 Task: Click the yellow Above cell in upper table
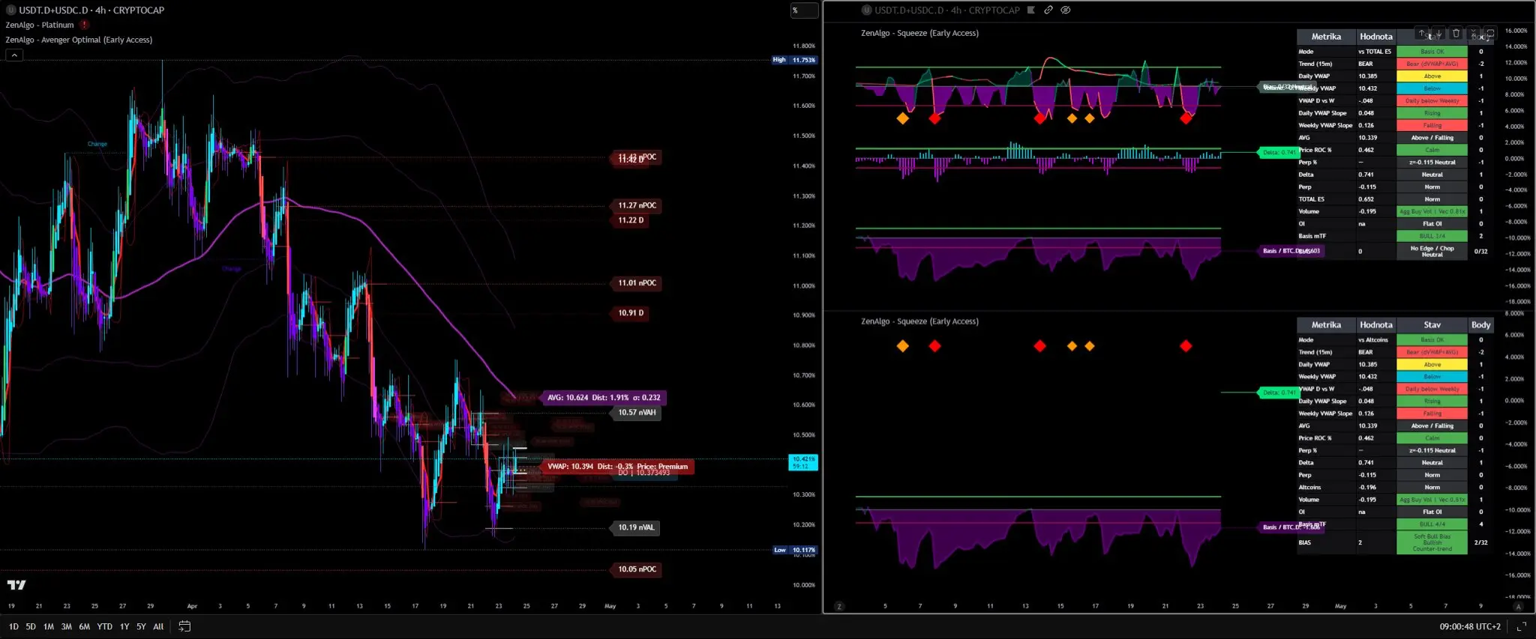tap(1432, 76)
